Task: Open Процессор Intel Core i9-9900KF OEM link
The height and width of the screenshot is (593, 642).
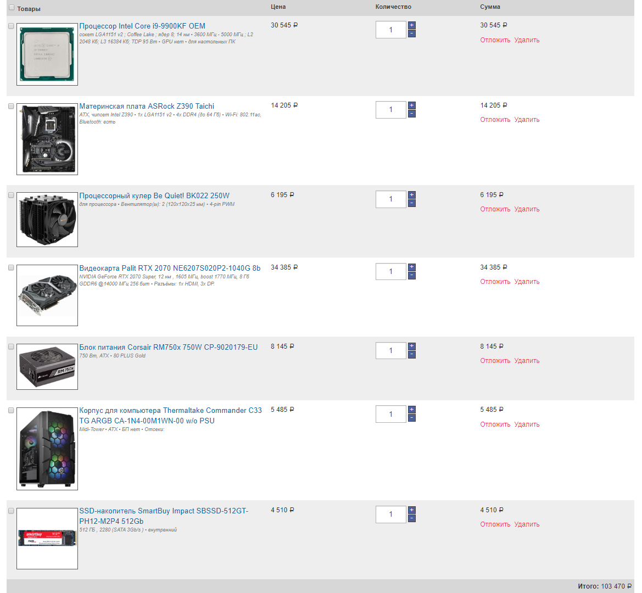Action: point(142,26)
